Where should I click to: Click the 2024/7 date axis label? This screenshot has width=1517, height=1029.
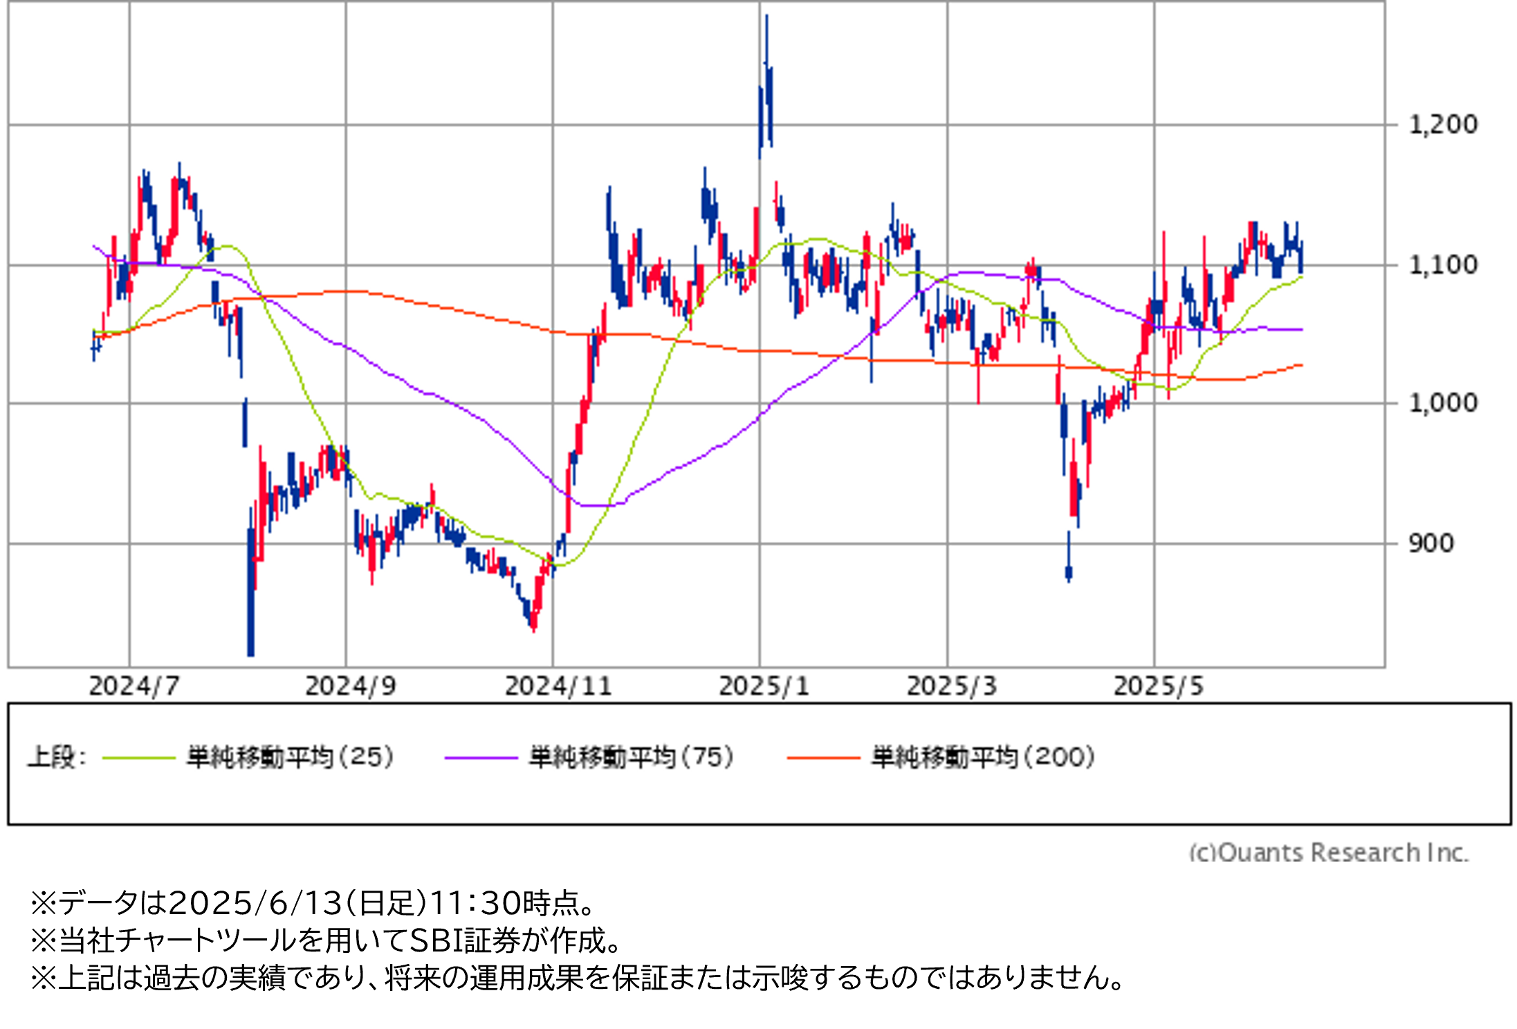pos(134,686)
